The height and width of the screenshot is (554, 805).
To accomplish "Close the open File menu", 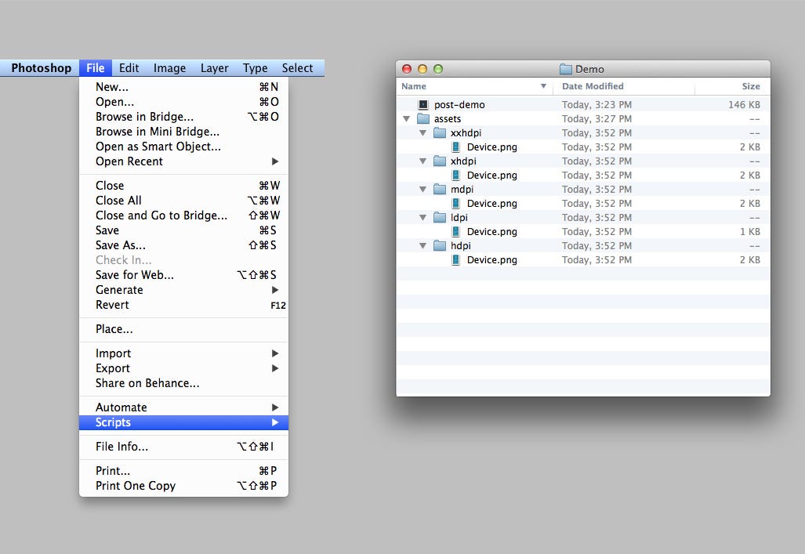I will pos(96,68).
